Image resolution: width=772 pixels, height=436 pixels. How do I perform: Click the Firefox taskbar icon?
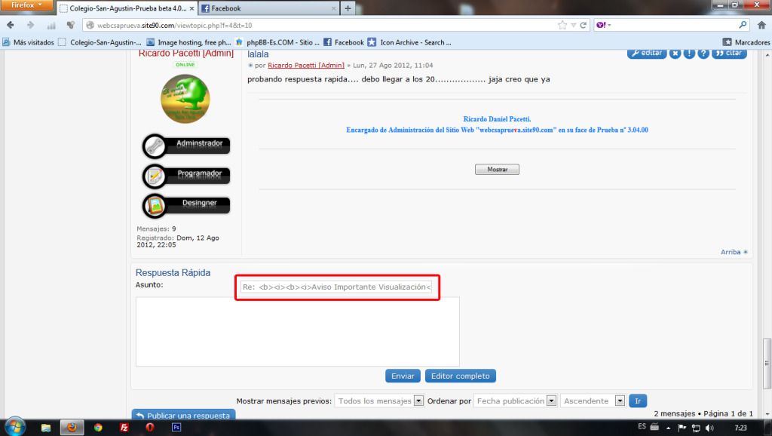72,427
